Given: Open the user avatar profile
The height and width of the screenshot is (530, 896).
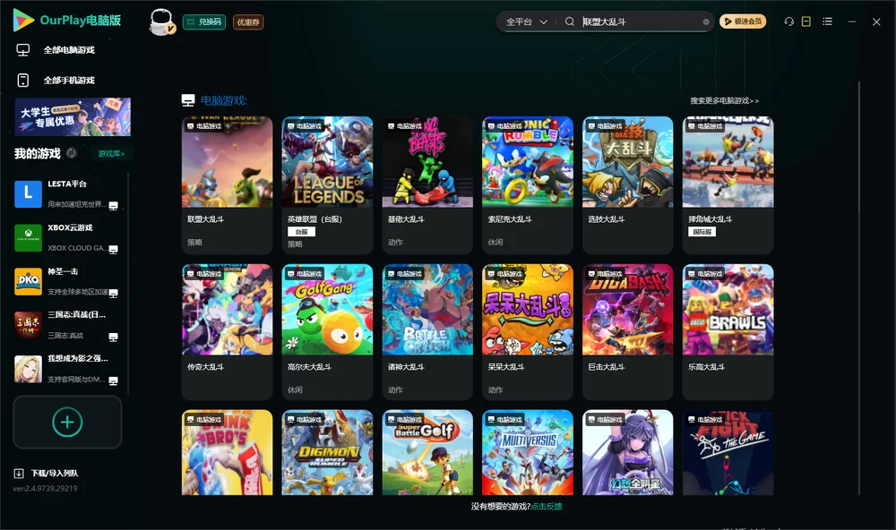Looking at the screenshot, I should [161, 21].
